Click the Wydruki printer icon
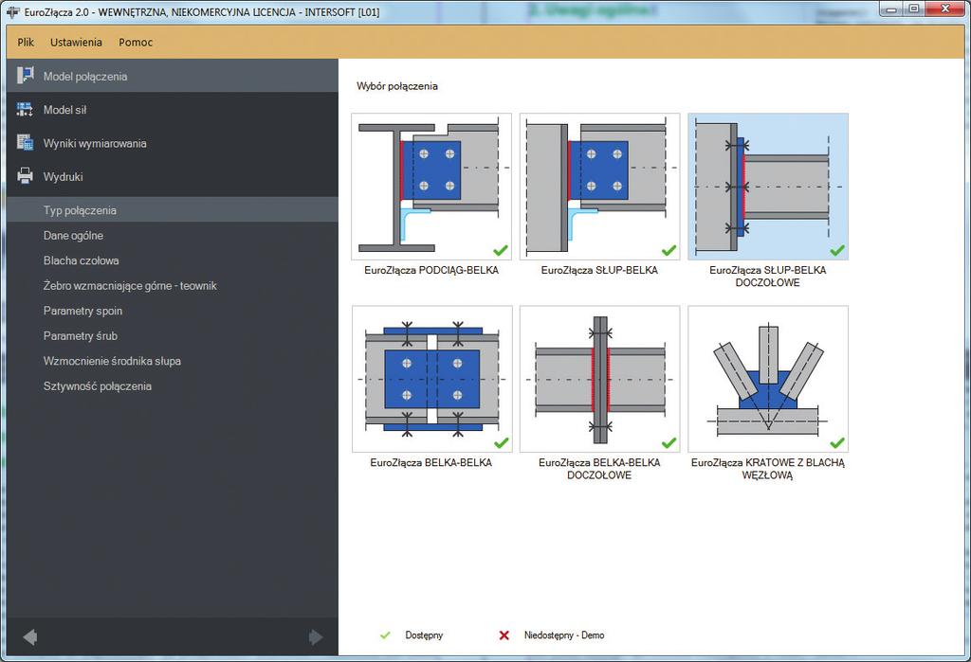 pos(25,176)
